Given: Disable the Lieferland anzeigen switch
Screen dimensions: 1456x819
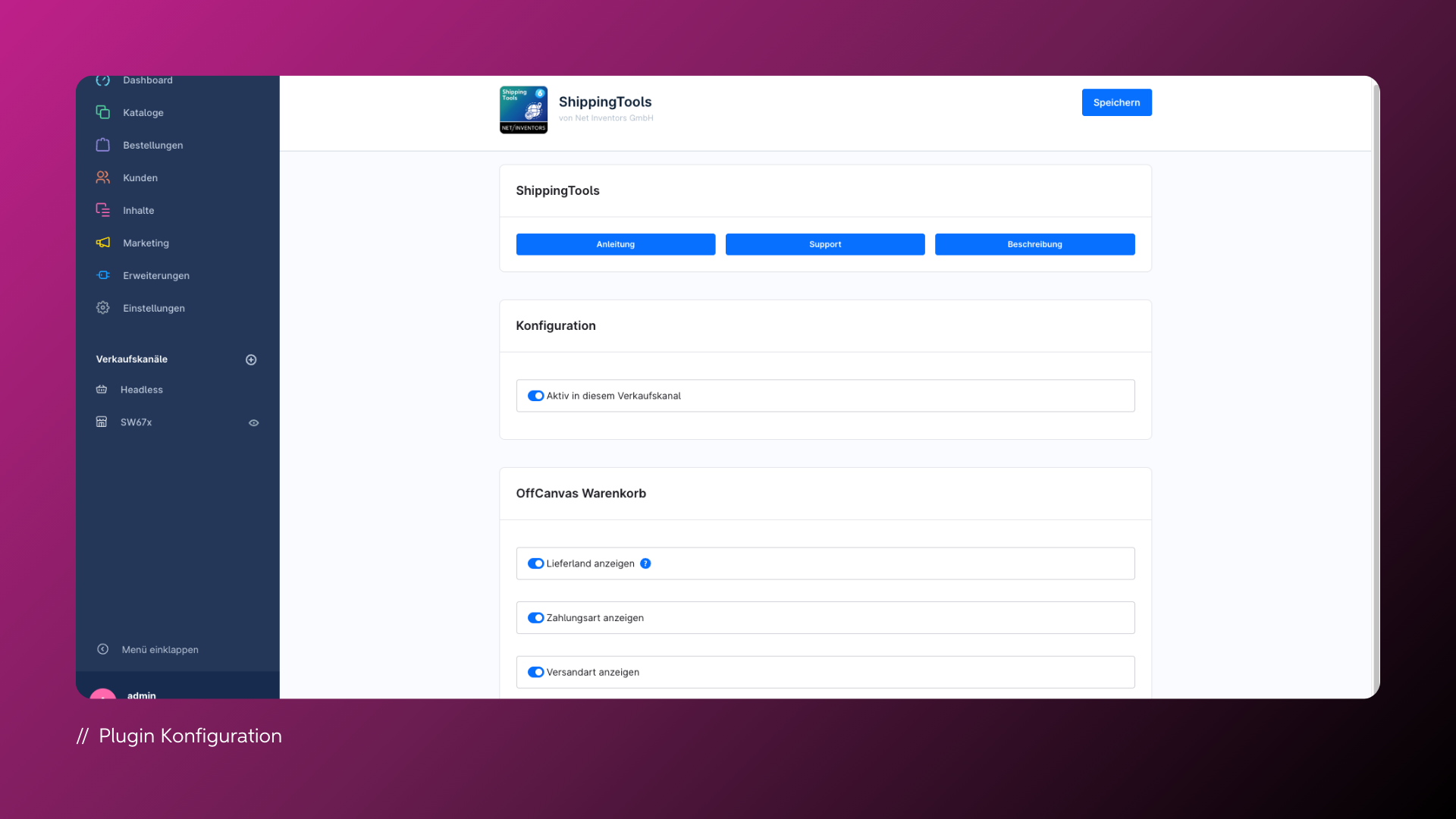Looking at the screenshot, I should 535,563.
